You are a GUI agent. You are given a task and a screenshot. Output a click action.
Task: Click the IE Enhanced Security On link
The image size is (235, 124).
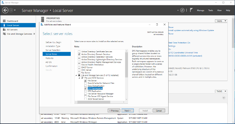tap(169, 49)
